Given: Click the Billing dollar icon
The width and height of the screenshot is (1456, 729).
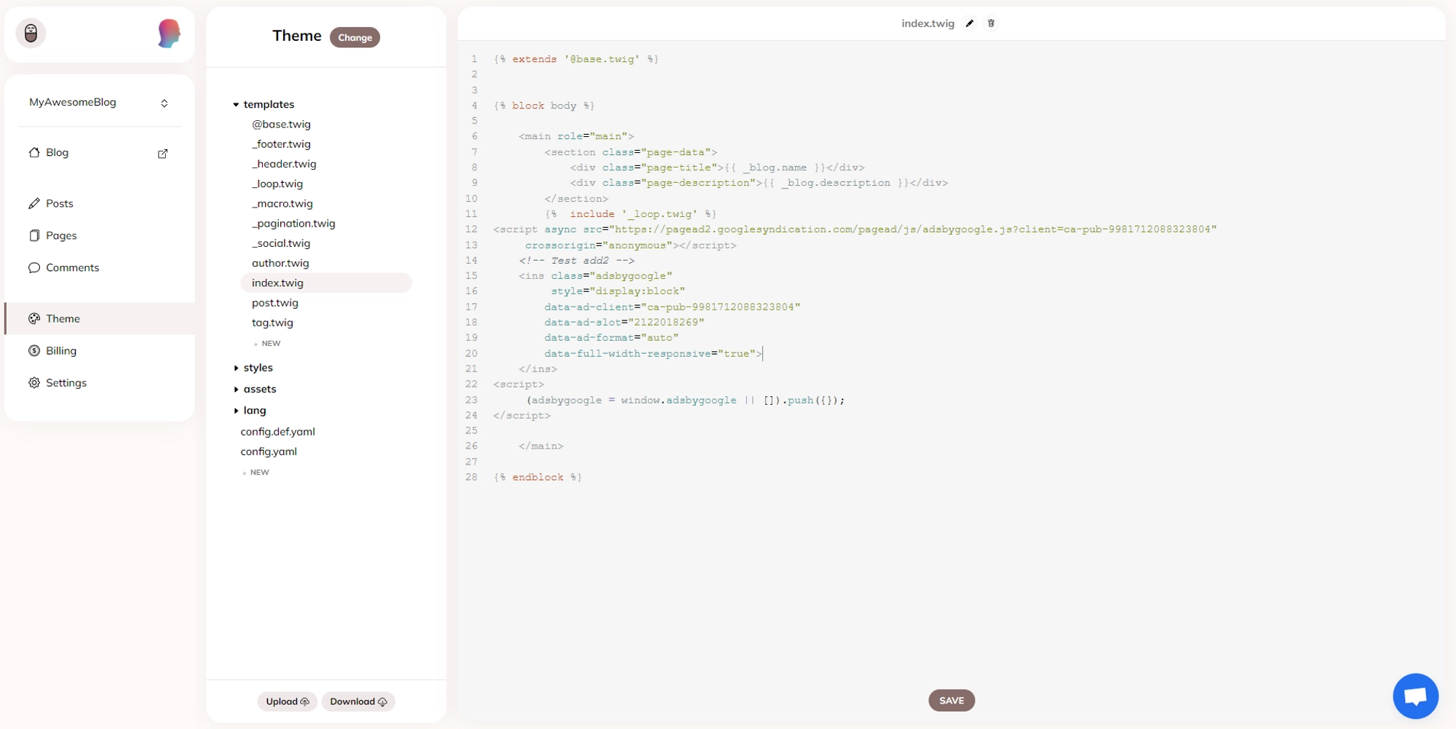Looking at the screenshot, I should tap(34, 351).
